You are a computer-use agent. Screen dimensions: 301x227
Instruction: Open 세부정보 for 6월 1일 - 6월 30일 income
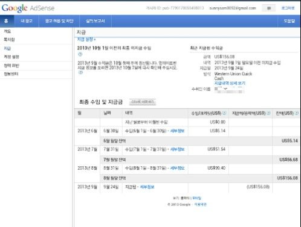tap(177, 131)
